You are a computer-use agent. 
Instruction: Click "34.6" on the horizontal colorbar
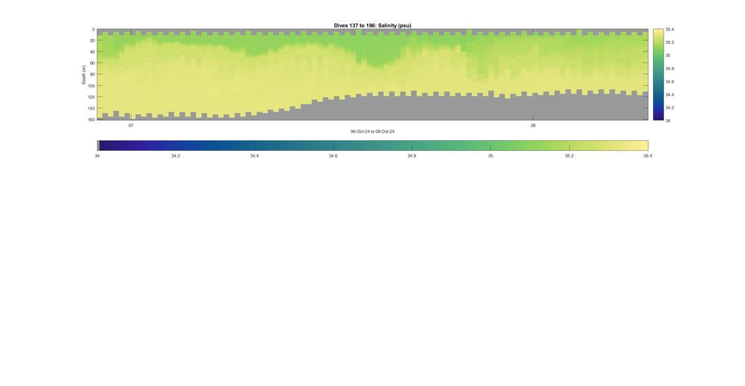coord(333,156)
